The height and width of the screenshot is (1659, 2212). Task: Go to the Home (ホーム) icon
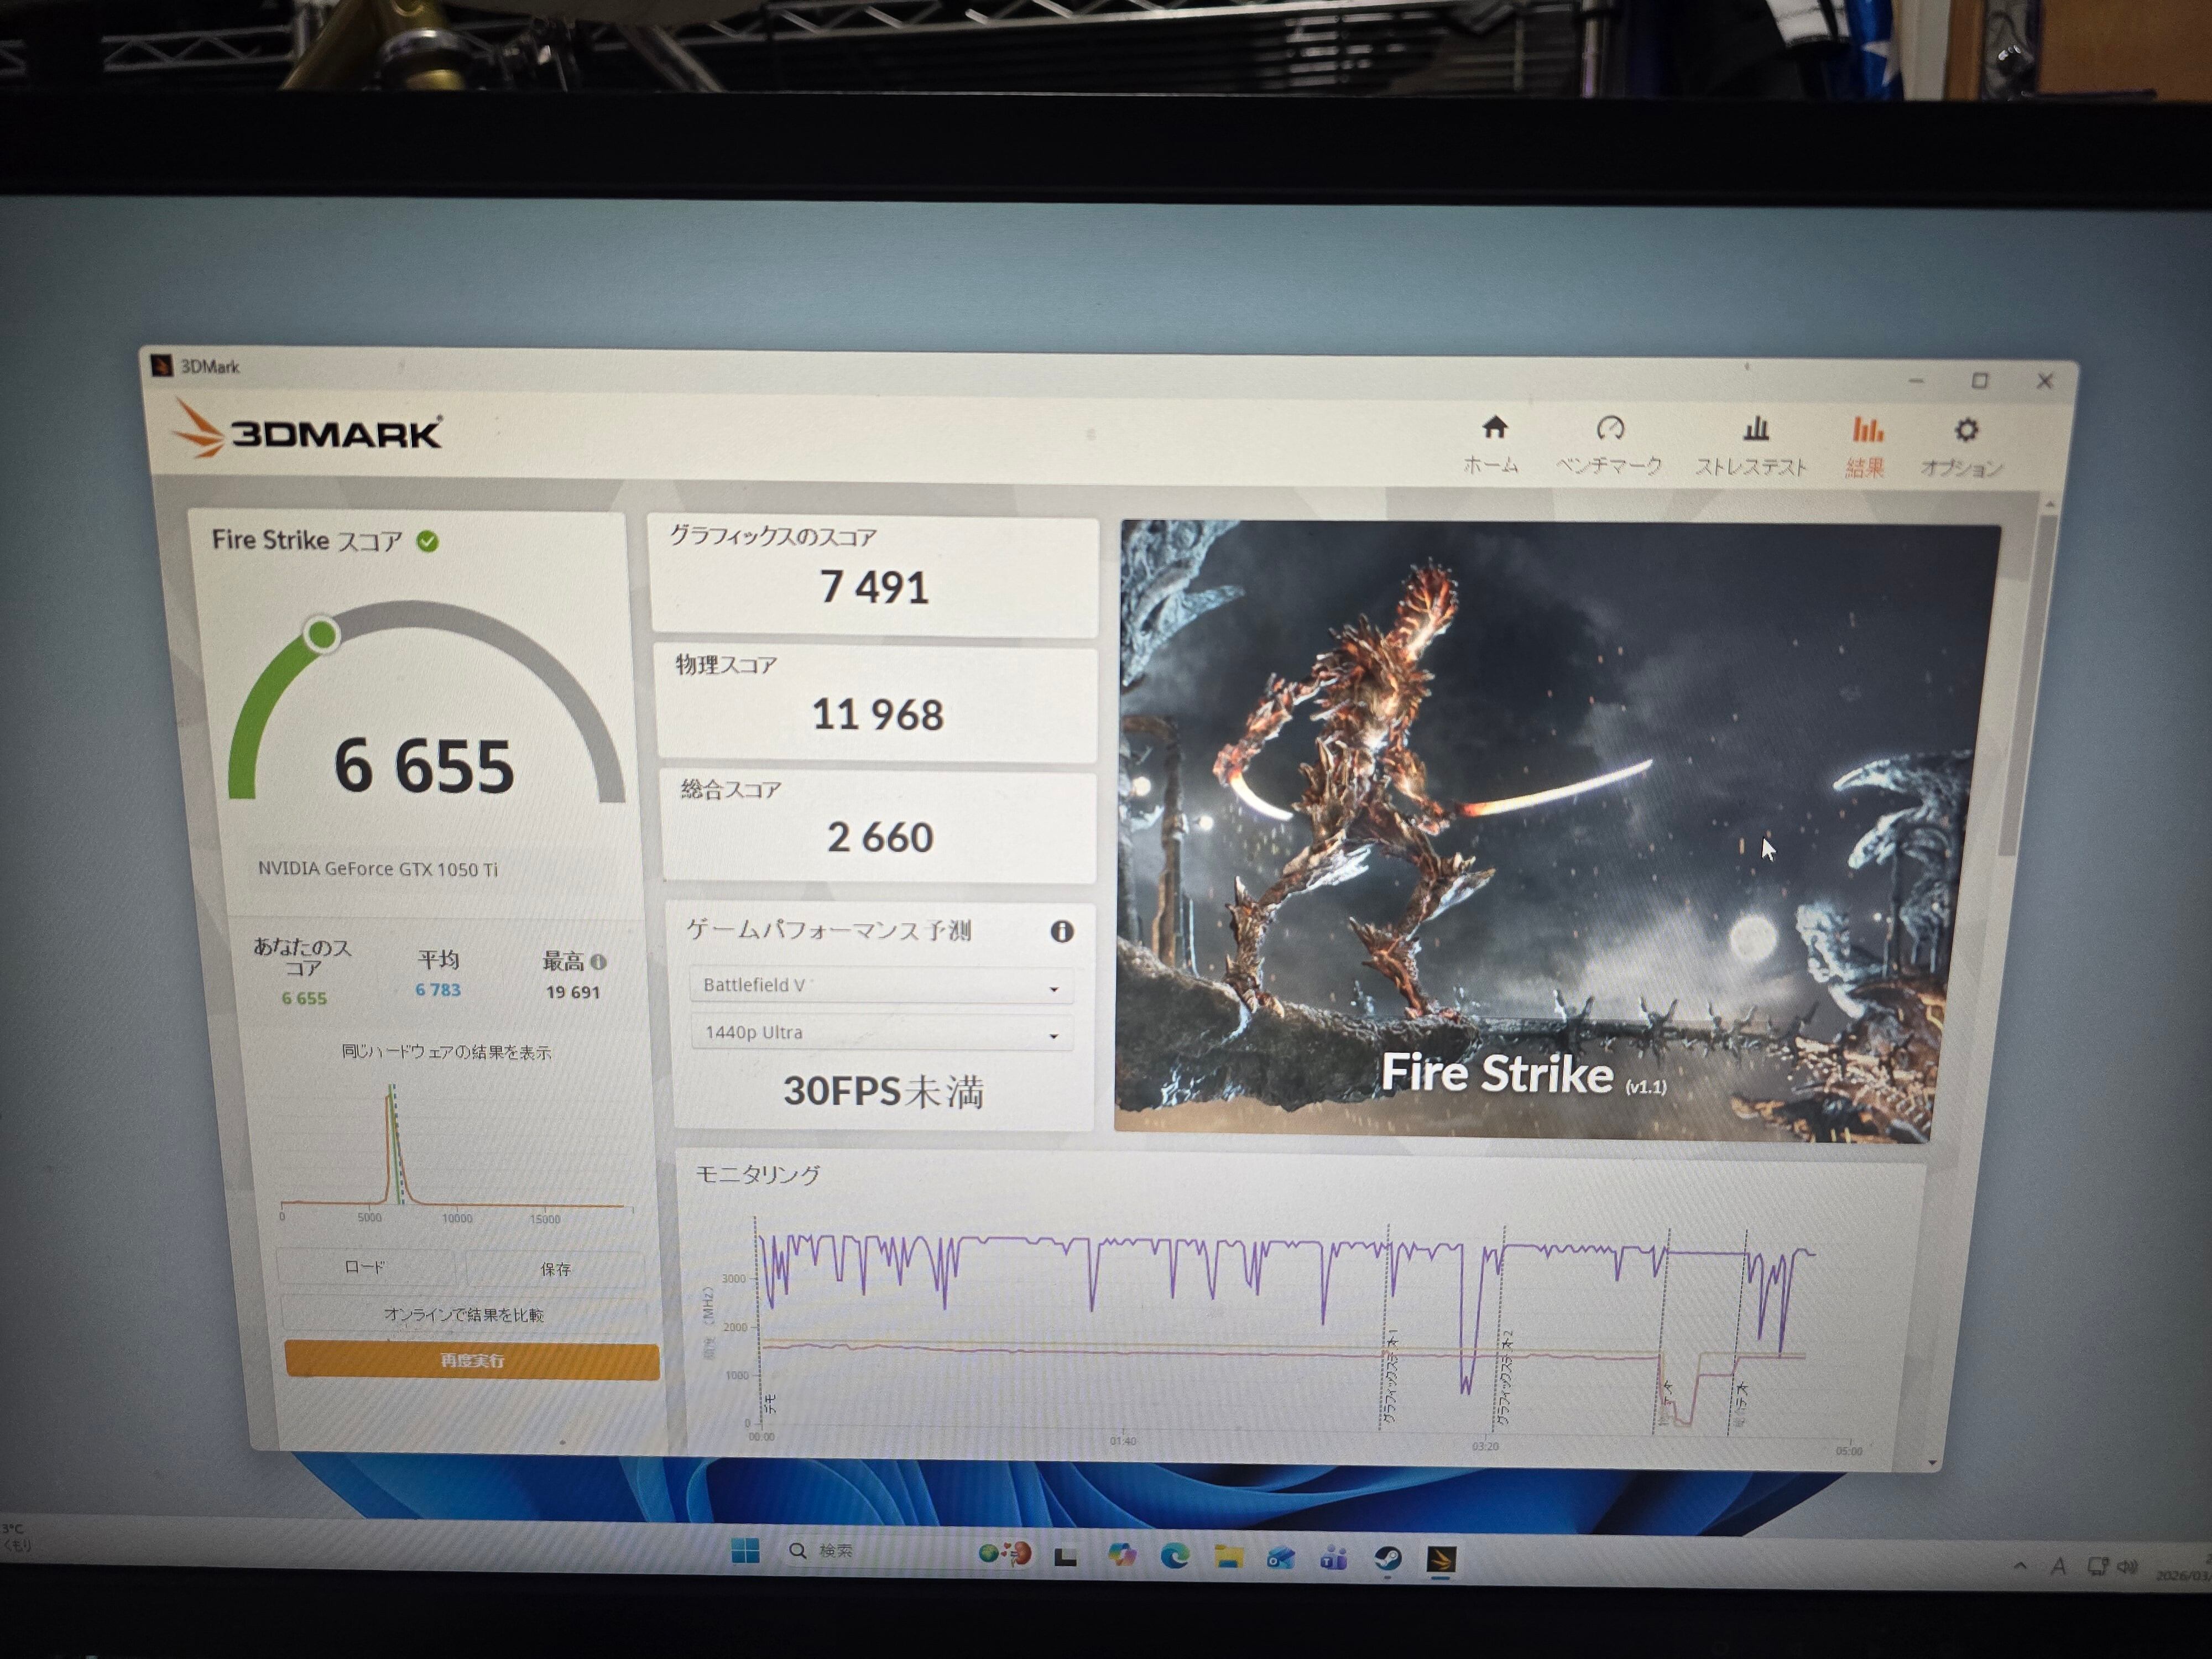click(1494, 430)
